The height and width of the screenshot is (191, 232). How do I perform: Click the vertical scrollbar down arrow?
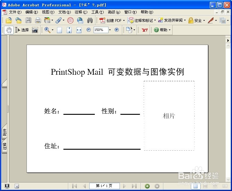click(228, 179)
